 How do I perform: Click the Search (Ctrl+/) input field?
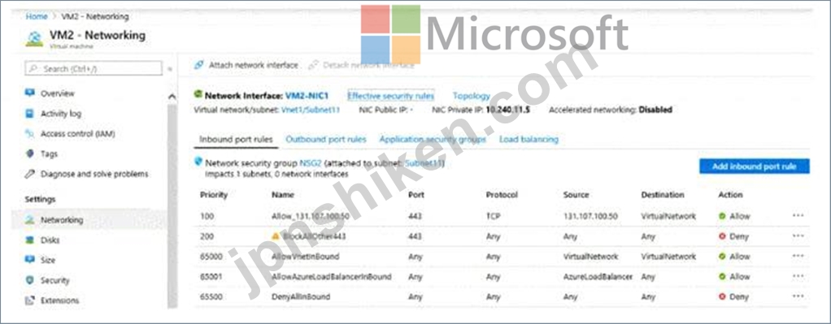pos(94,69)
